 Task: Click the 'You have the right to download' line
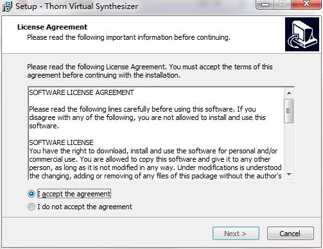pos(153,151)
